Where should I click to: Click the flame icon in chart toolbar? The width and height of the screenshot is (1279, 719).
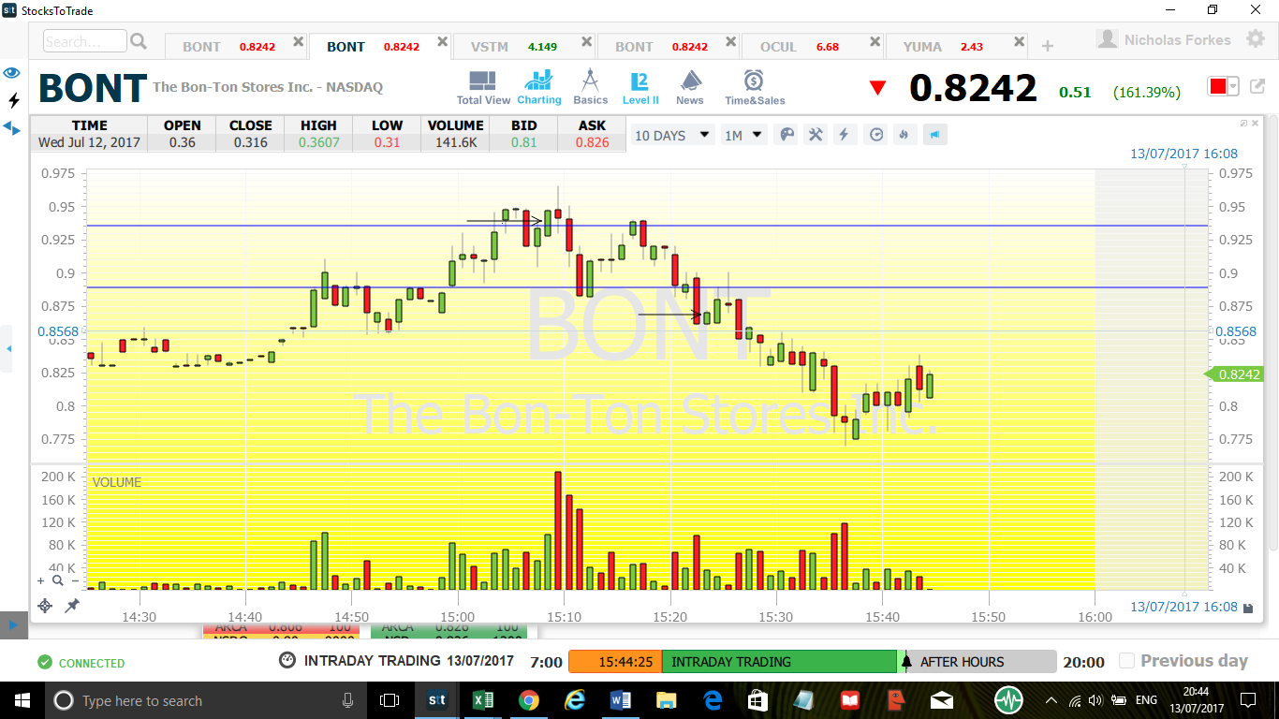click(904, 135)
